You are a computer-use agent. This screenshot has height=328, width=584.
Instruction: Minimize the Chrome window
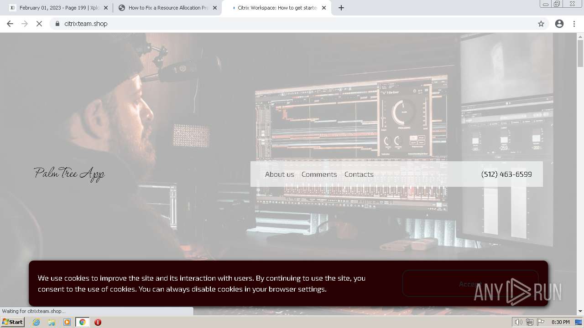pos(545,4)
